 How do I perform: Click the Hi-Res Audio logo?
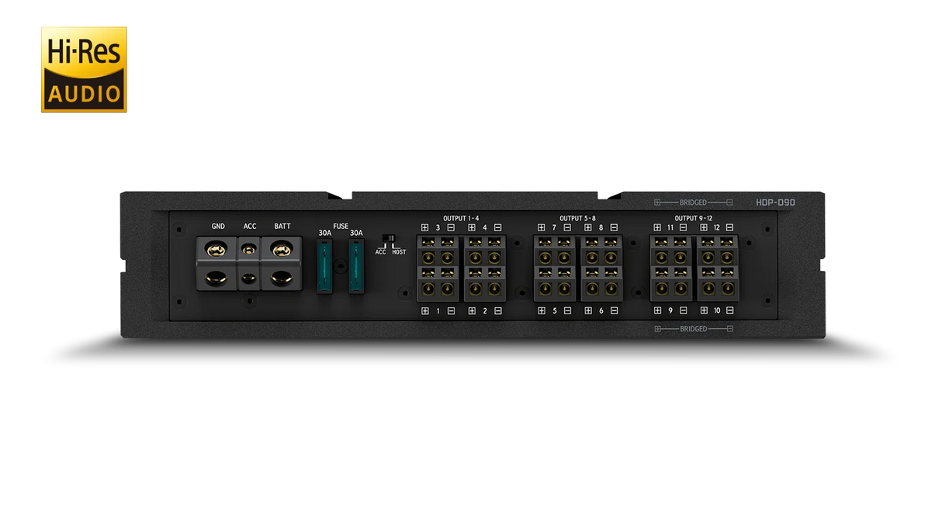click(x=84, y=68)
